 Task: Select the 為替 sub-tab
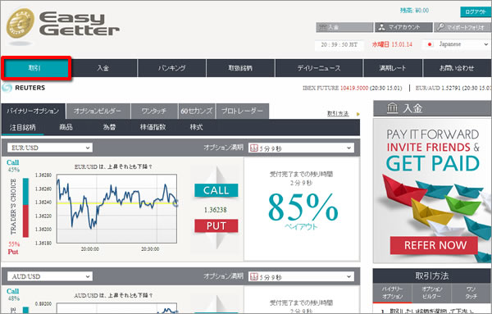click(109, 127)
